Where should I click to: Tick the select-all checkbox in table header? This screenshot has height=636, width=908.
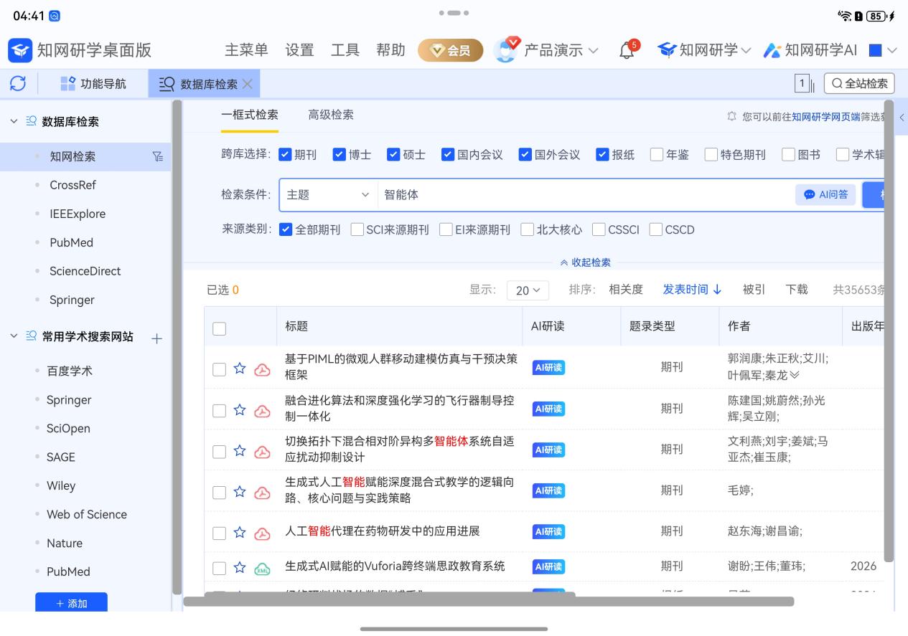click(x=220, y=328)
